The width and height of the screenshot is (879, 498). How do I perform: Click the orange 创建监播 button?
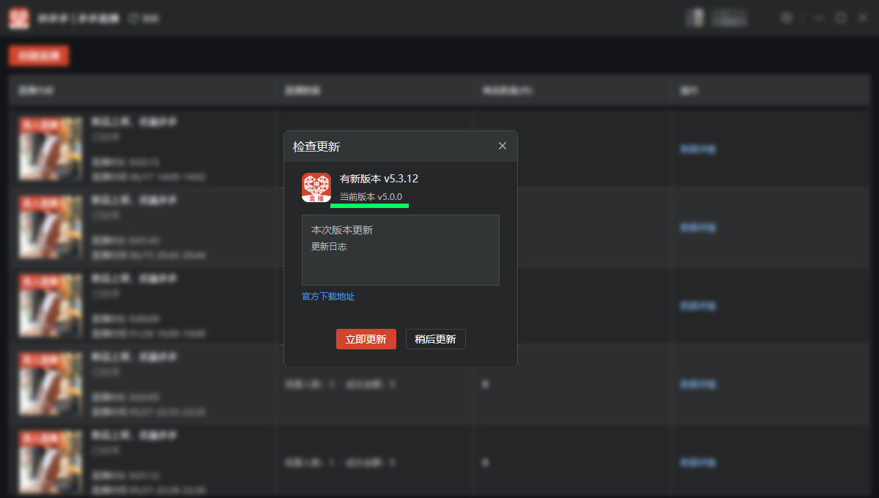pos(38,55)
